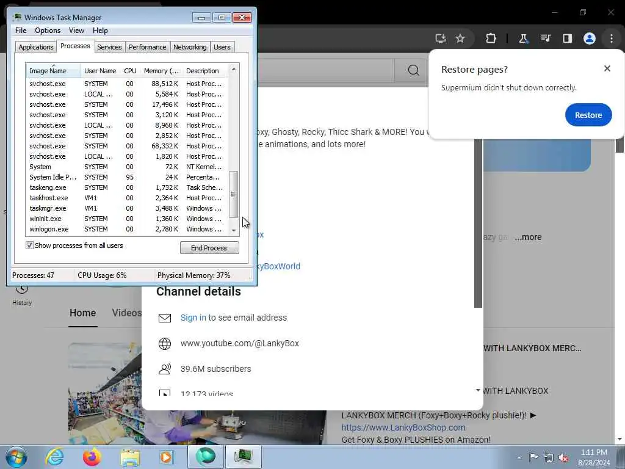The height and width of the screenshot is (469, 625).
Task: Open the browser three-dot menu
Action: click(612, 38)
